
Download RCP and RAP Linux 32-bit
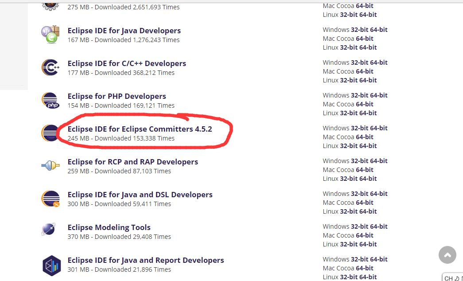(348, 179)
